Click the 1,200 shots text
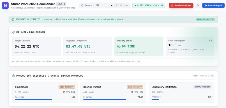 coord(22,92)
